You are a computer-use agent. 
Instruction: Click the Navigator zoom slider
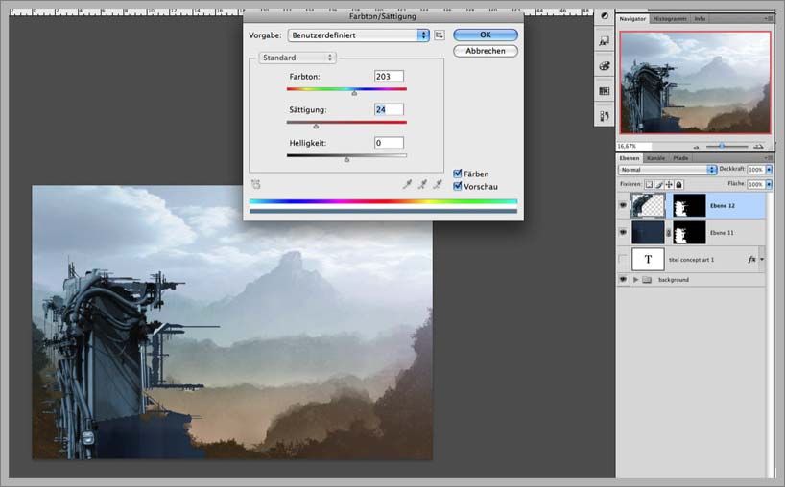pos(722,147)
